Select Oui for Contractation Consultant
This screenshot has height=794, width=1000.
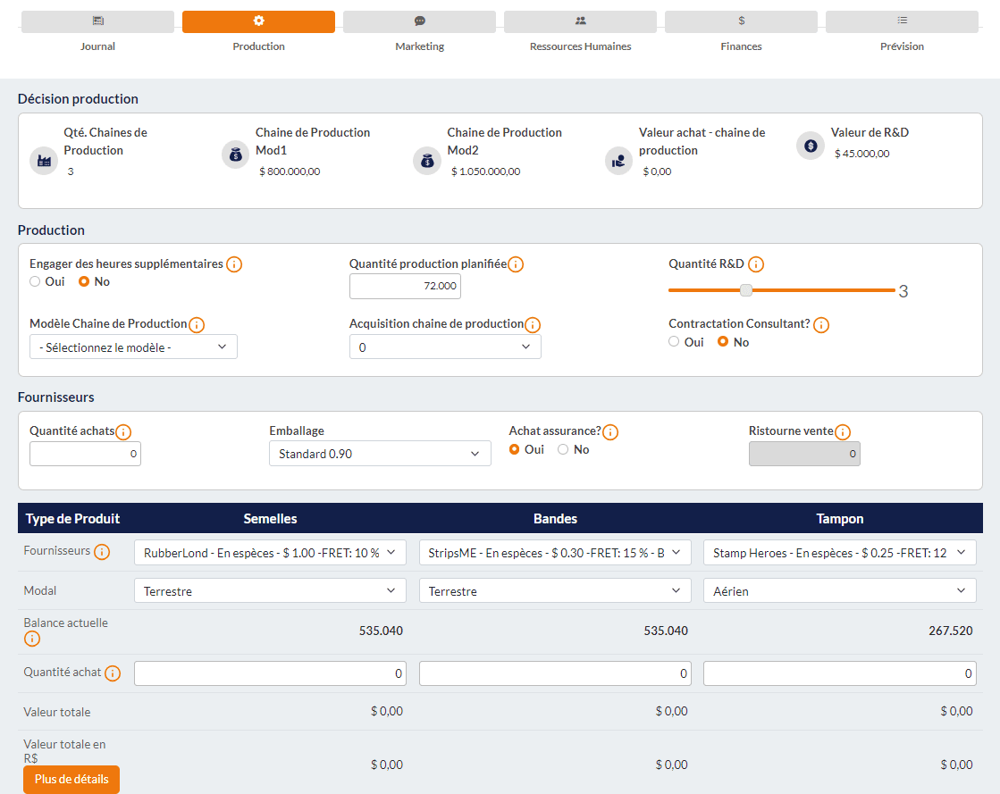(x=675, y=342)
